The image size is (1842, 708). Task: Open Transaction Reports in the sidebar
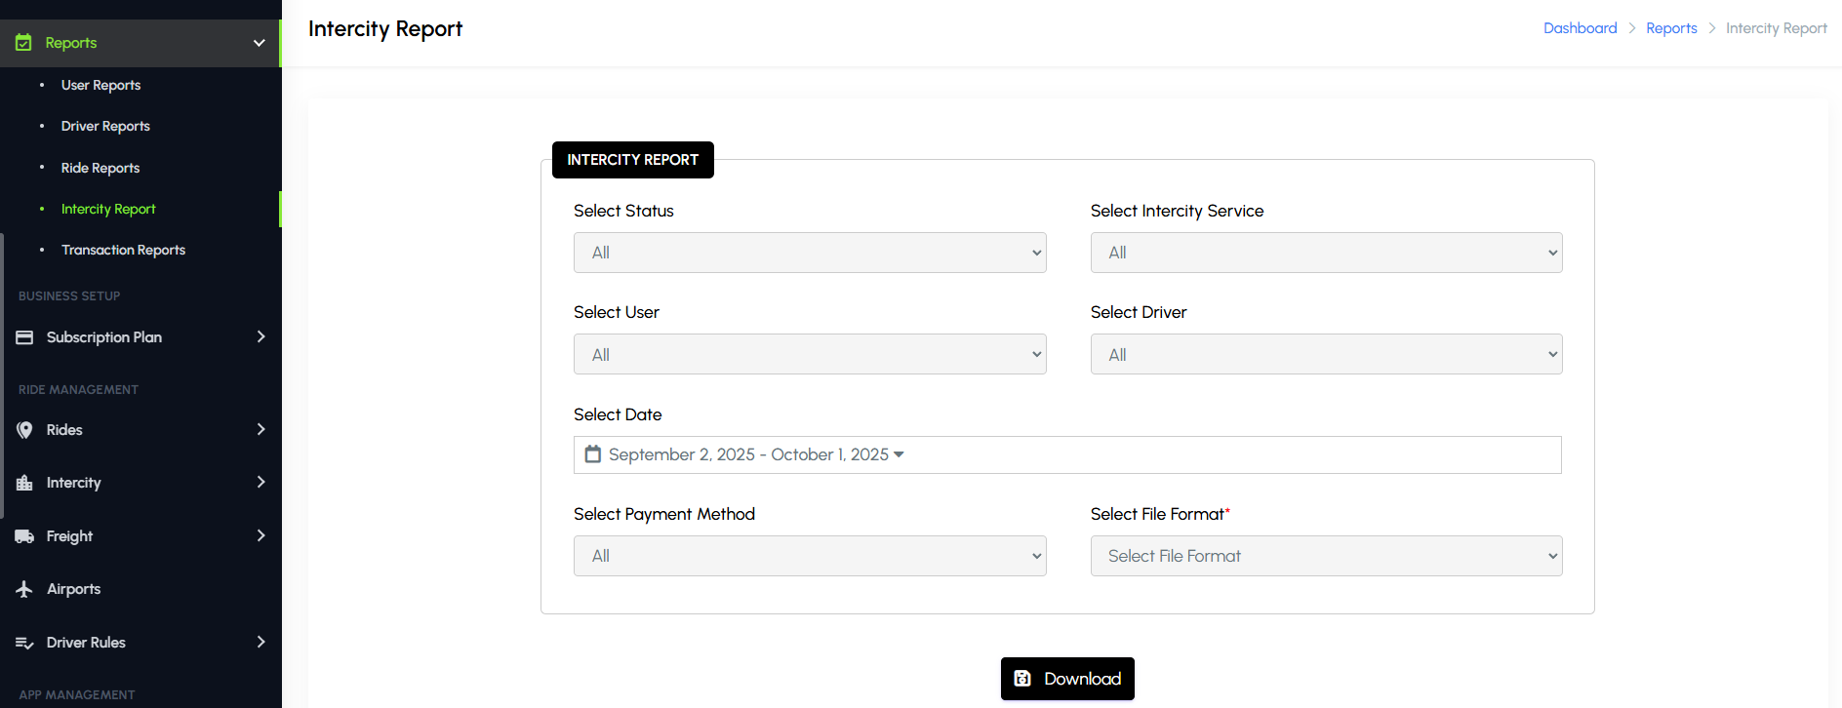point(123,250)
